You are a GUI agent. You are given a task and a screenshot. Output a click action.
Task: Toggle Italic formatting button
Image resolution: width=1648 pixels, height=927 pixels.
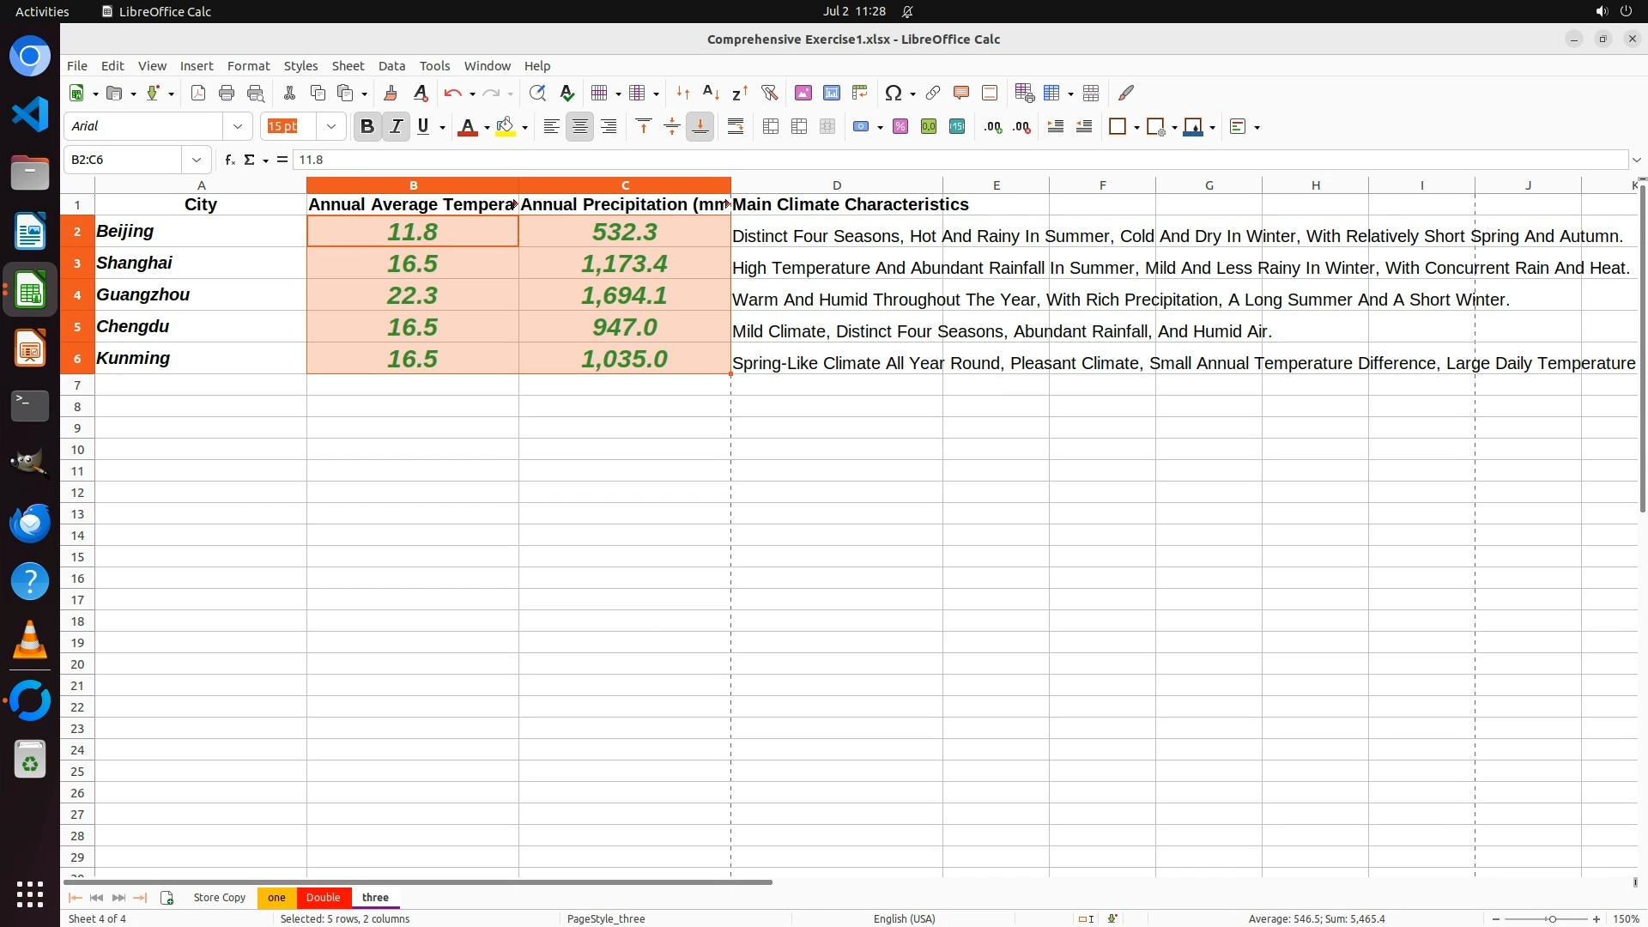click(396, 127)
